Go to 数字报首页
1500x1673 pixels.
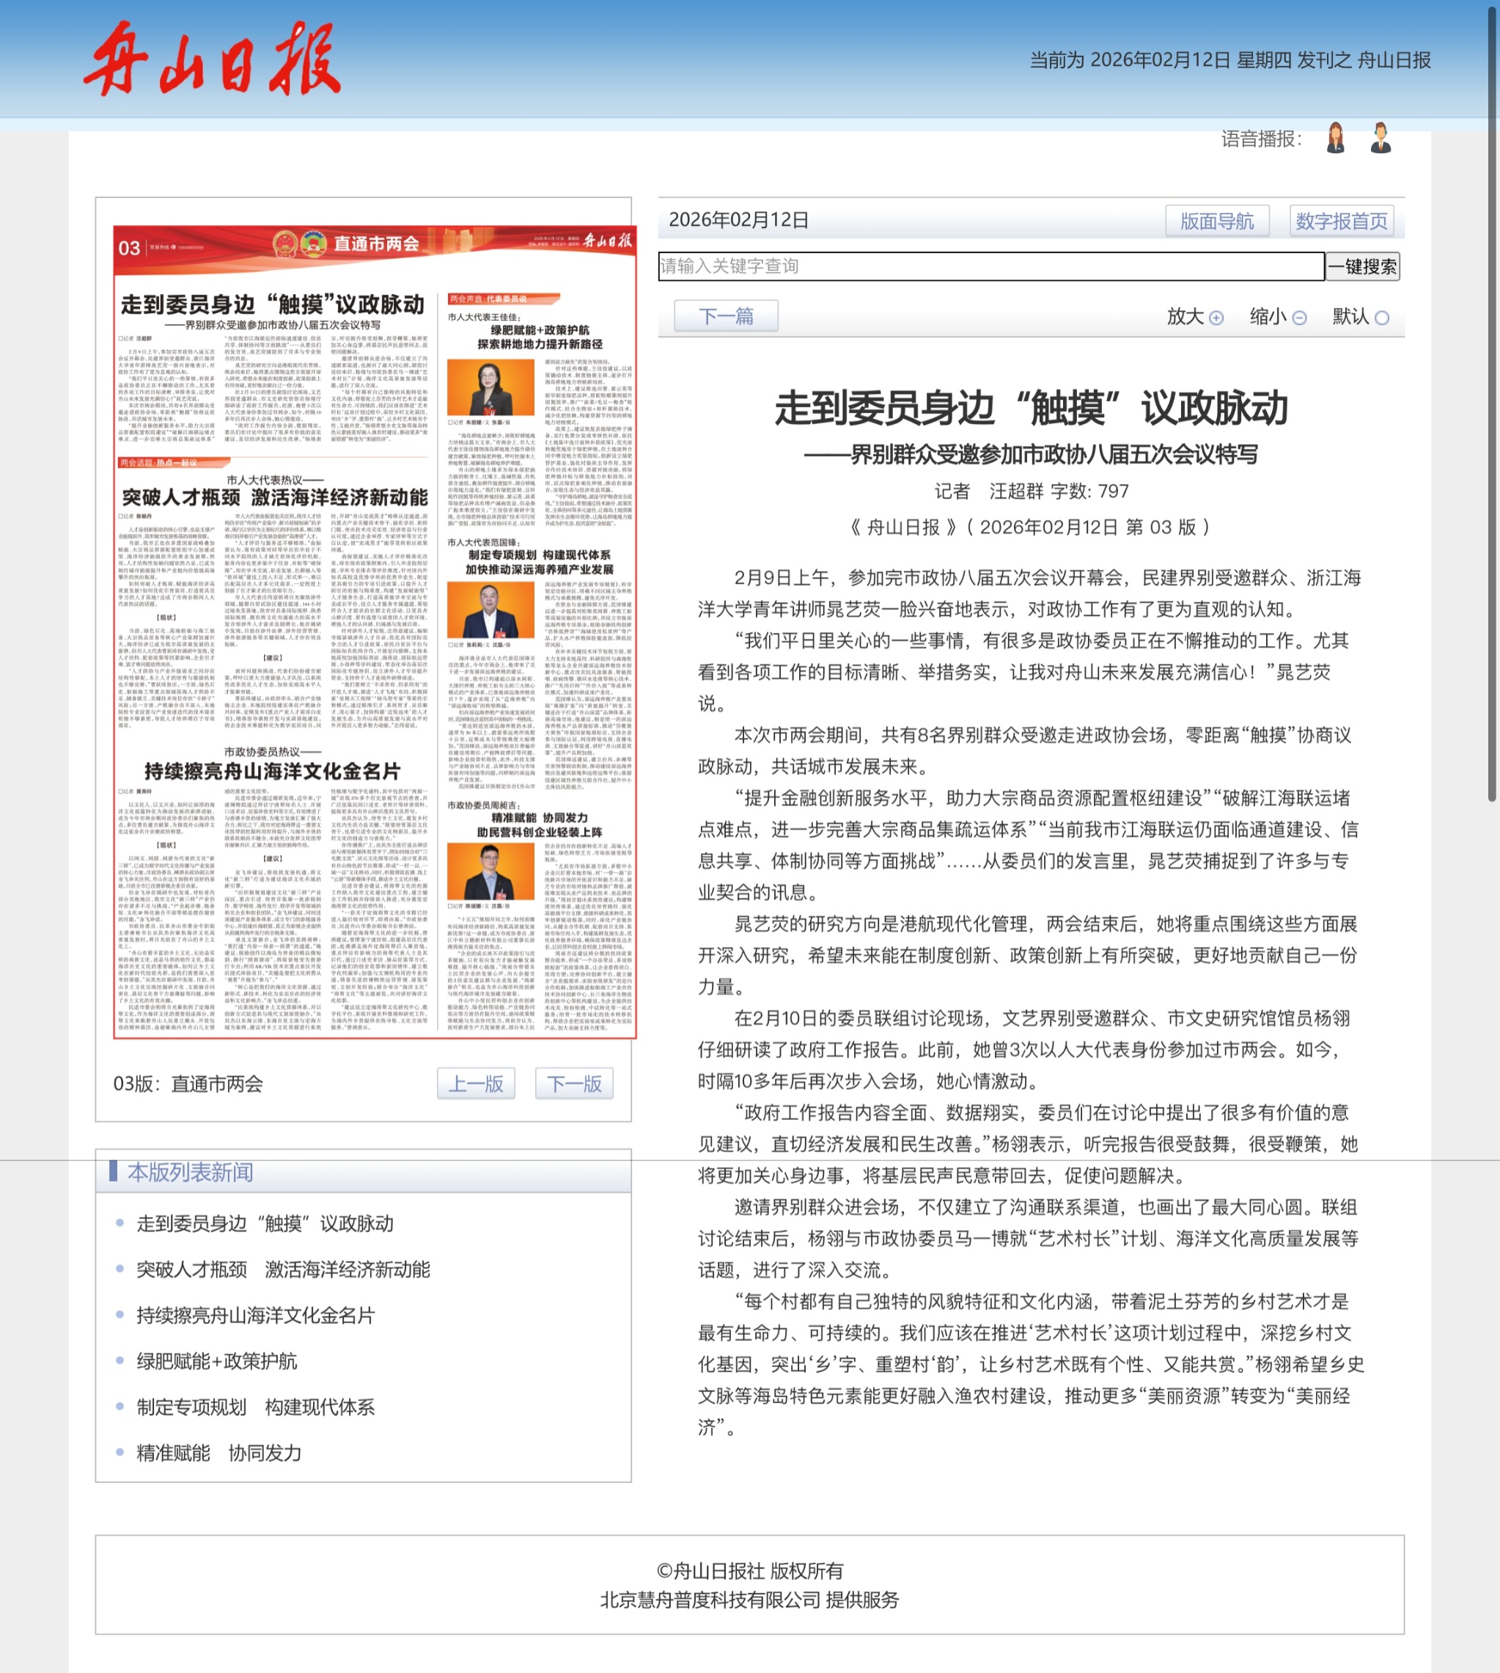click(x=1341, y=221)
